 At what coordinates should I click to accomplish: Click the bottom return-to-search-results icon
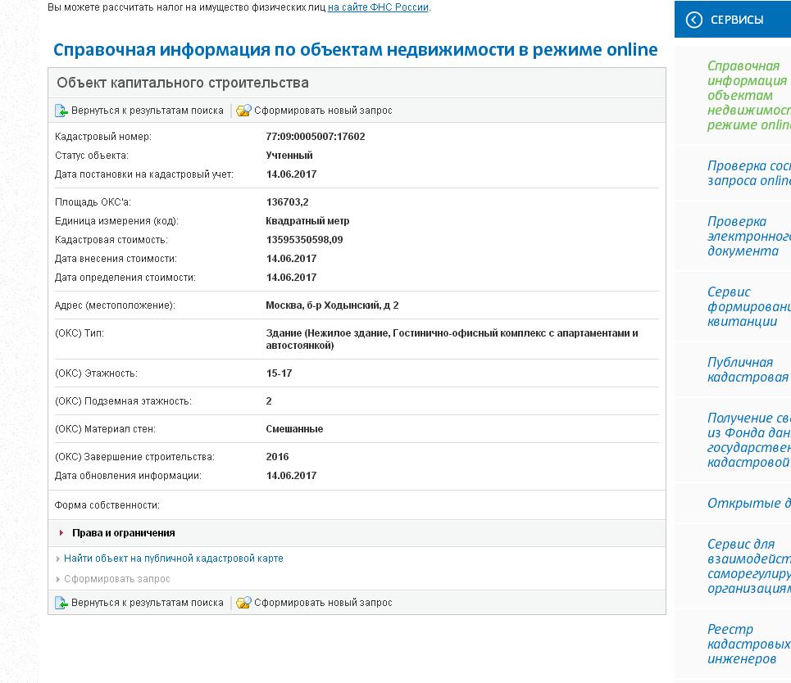(x=61, y=603)
